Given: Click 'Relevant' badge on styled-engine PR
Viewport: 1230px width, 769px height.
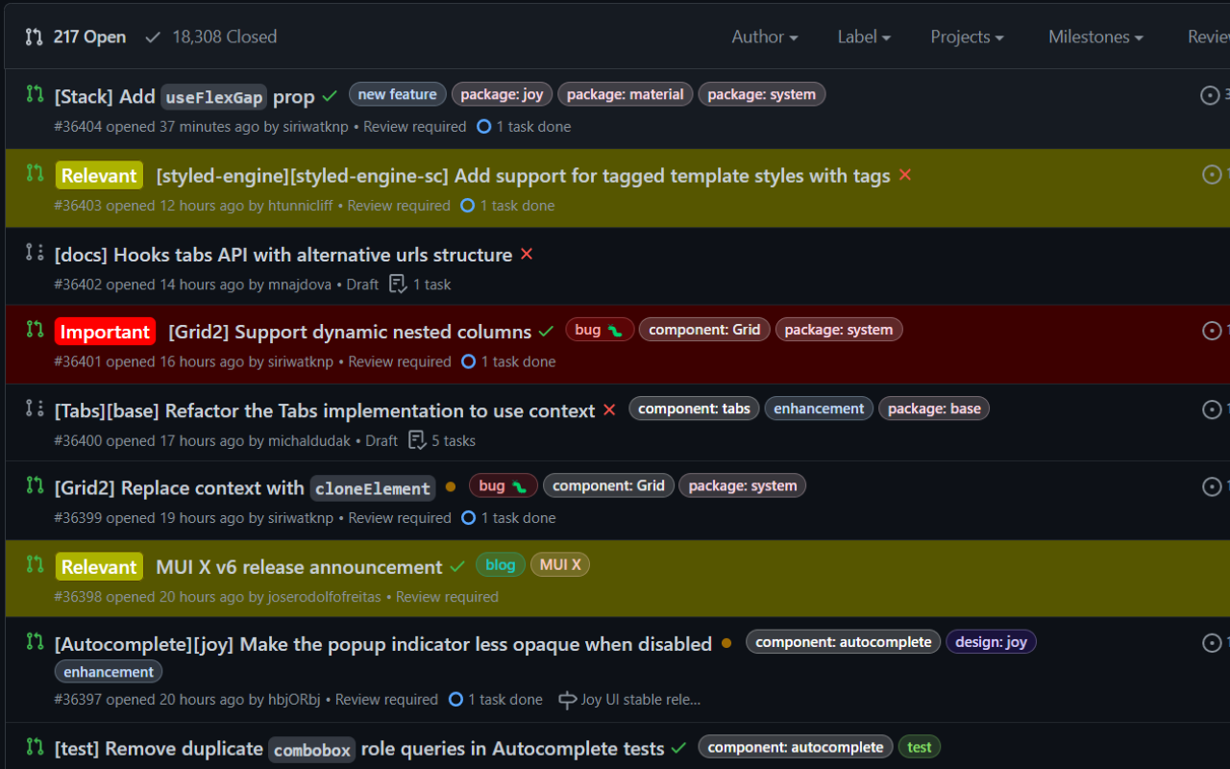Looking at the screenshot, I should pos(99,175).
